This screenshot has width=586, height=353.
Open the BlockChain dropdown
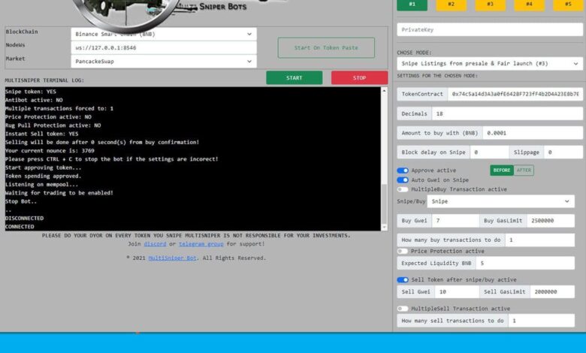[x=164, y=34]
